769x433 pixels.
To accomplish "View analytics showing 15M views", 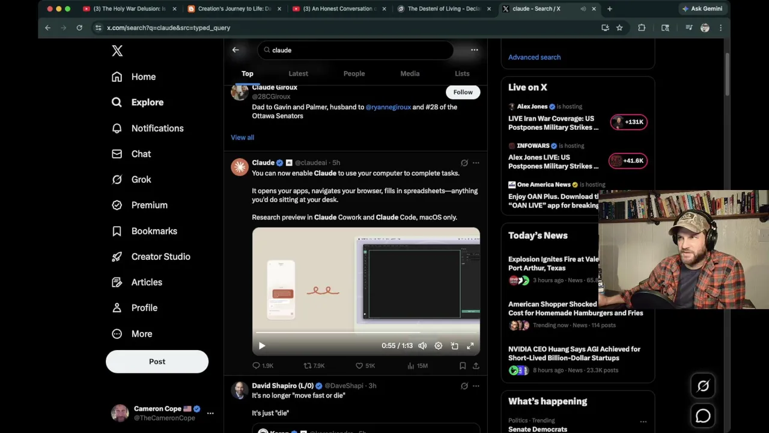I will coord(417,366).
